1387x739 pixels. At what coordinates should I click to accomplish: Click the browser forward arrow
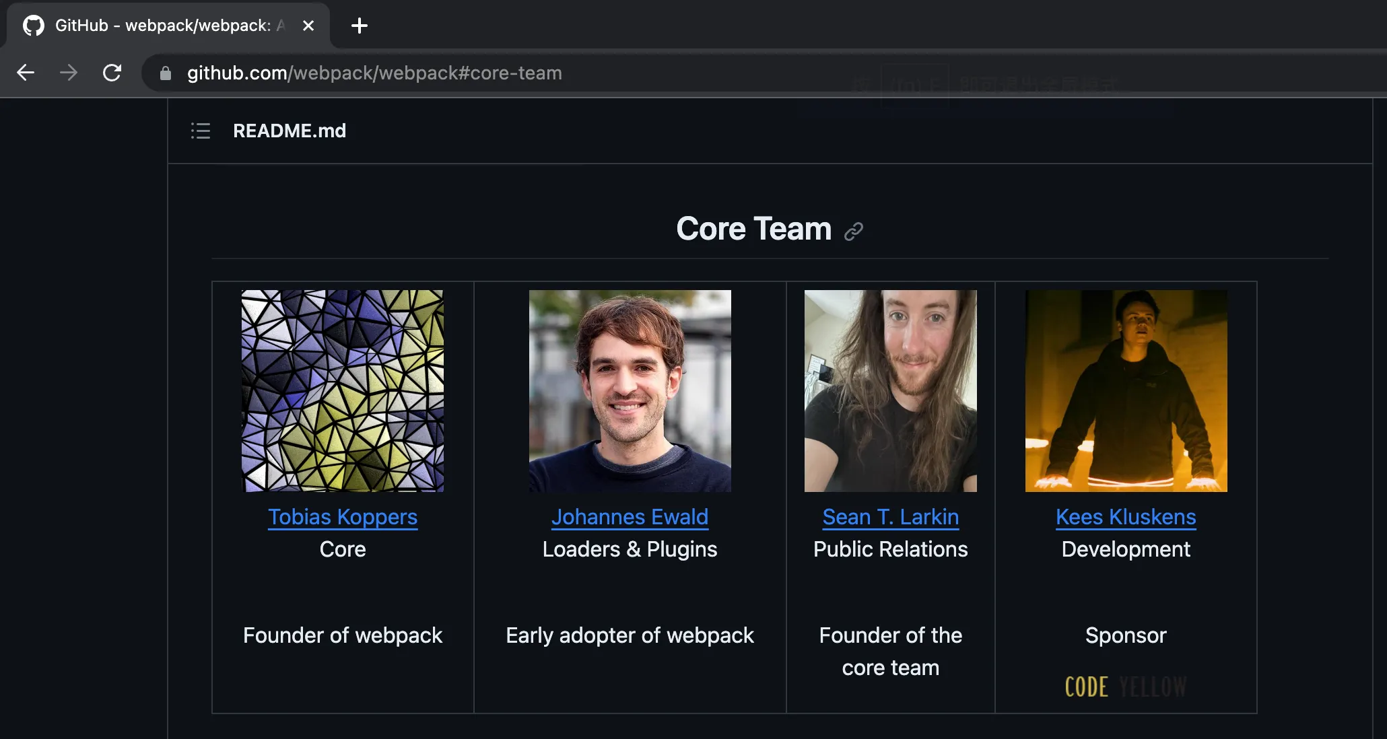coord(69,73)
